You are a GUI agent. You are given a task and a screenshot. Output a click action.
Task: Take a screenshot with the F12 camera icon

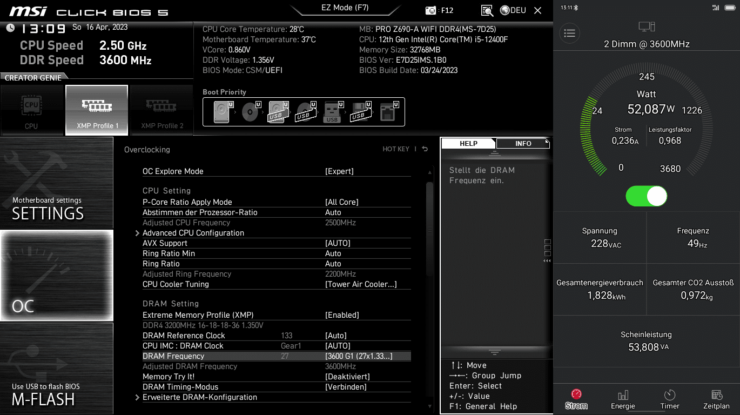point(430,10)
